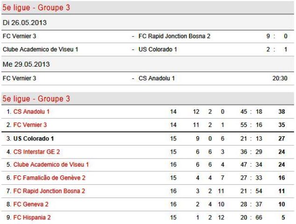Open the FC Hispania 2 link

click(32, 217)
